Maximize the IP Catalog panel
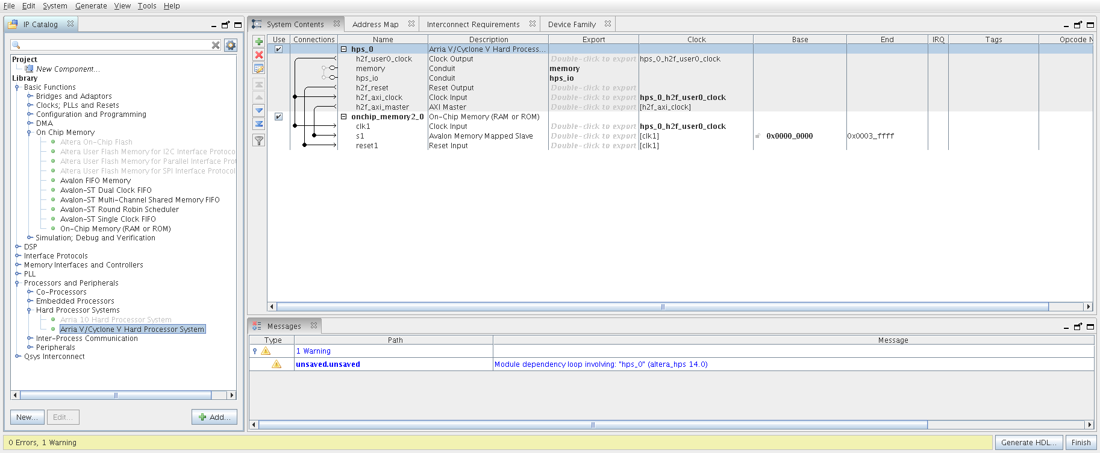The height and width of the screenshot is (453, 1100). [x=238, y=25]
